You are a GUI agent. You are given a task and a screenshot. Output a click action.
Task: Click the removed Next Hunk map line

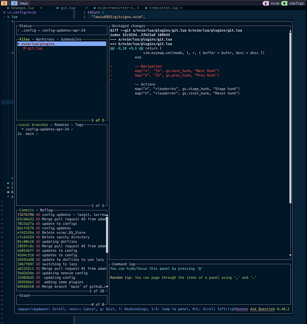165,71
